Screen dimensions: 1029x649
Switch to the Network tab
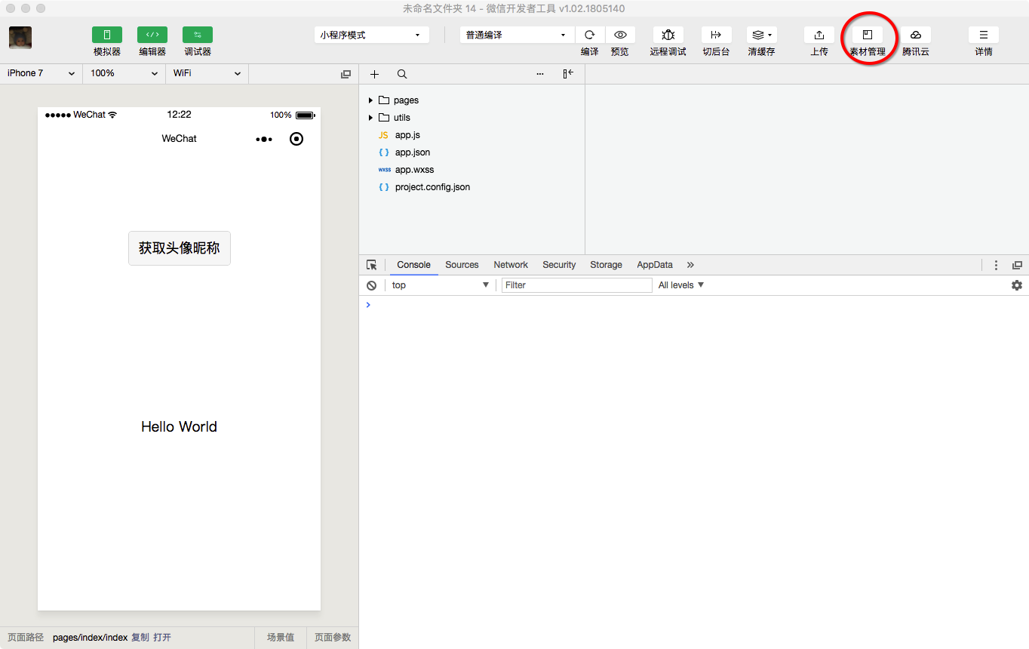(x=511, y=265)
